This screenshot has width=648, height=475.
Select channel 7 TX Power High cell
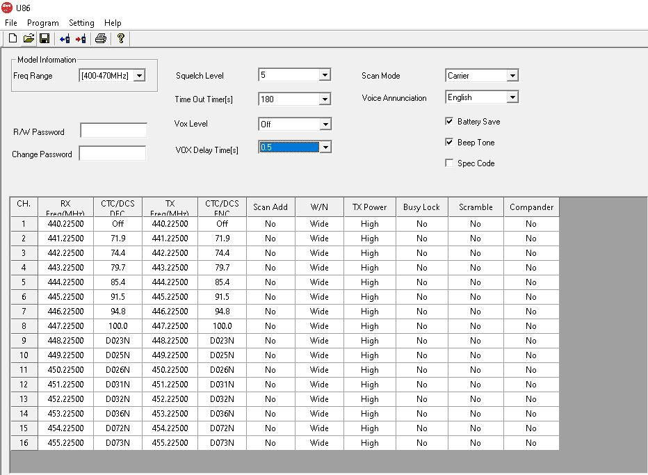point(370,312)
